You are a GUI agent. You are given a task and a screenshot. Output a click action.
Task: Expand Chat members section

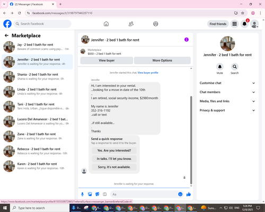pyautogui.click(x=227, y=92)
